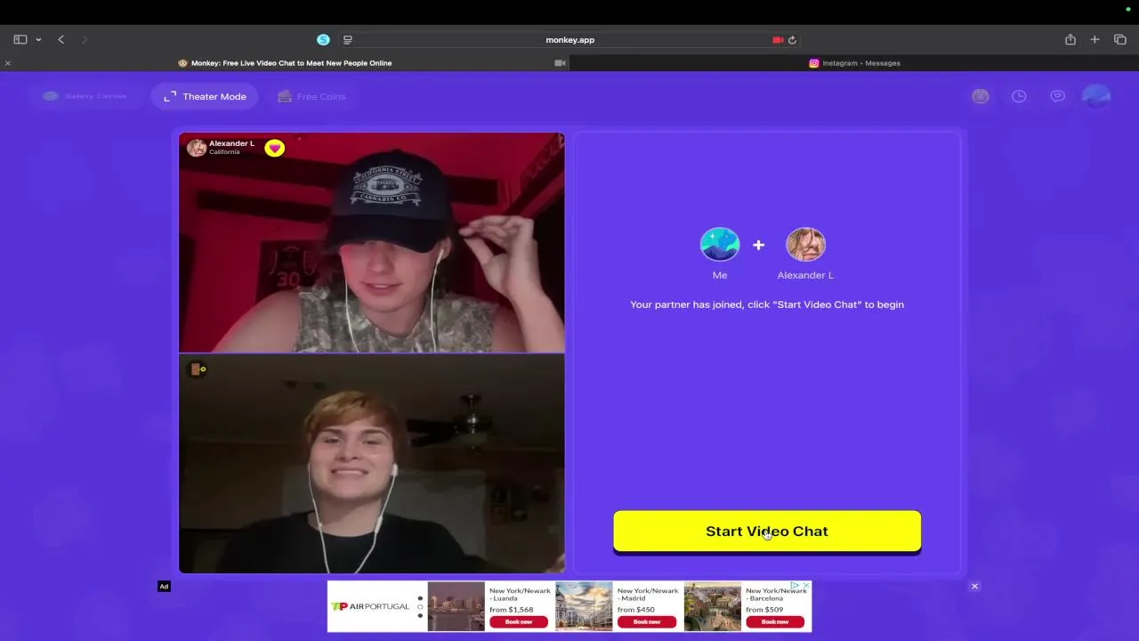
Task: Click the "Alexander L" name under the avatar
Action: tap(805, 275)
